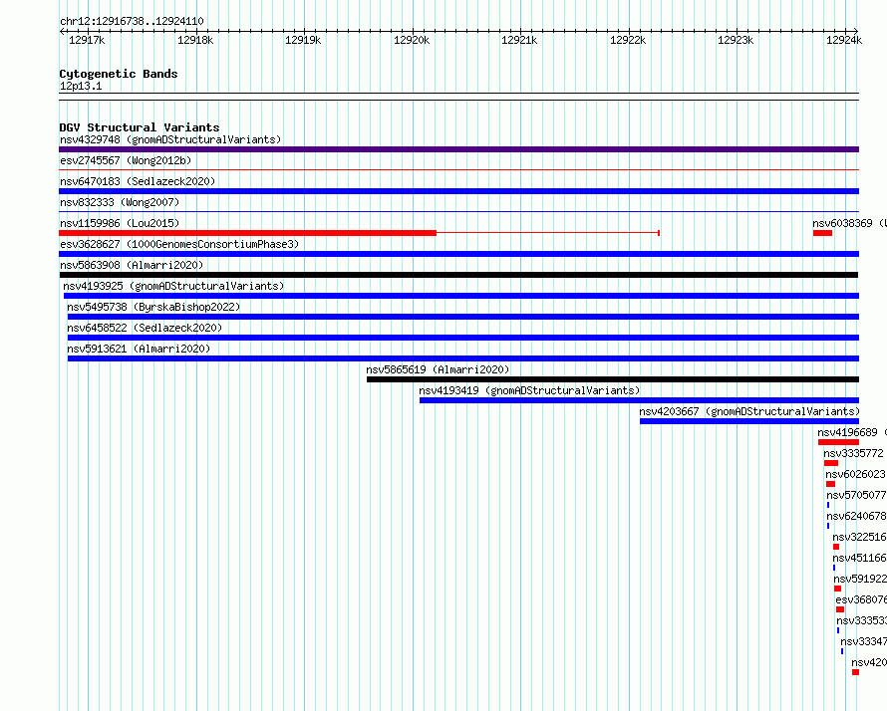
Task: Open nsv832333 (Wong2007) label
Action: 120,202
